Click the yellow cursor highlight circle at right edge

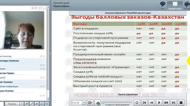(189, 61)
